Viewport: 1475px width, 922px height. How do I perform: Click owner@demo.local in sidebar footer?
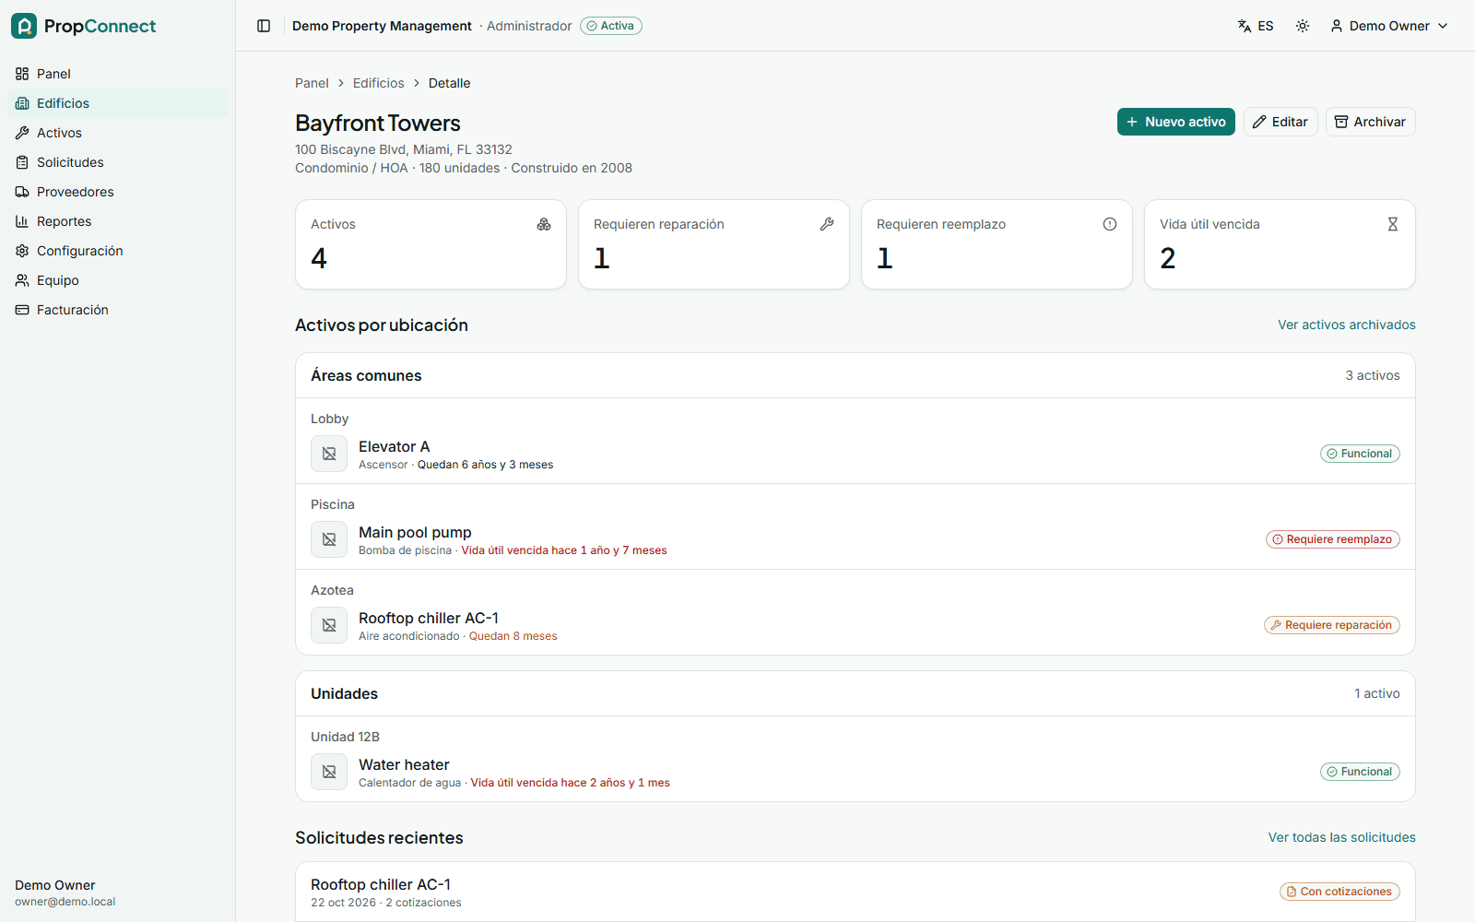[65, 902]
